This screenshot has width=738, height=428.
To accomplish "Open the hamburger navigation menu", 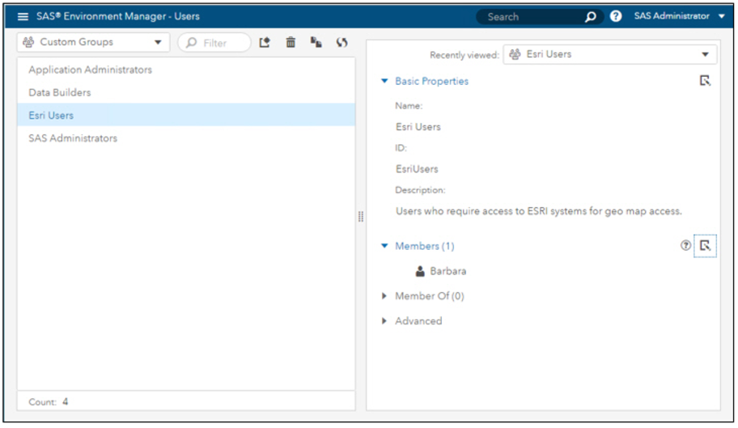I will [x=23, y=16].
